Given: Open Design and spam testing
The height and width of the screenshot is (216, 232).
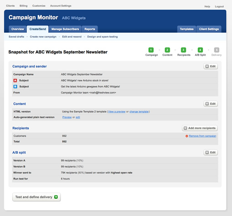Looking at the screenshot, I should click(x=102, y=36).
